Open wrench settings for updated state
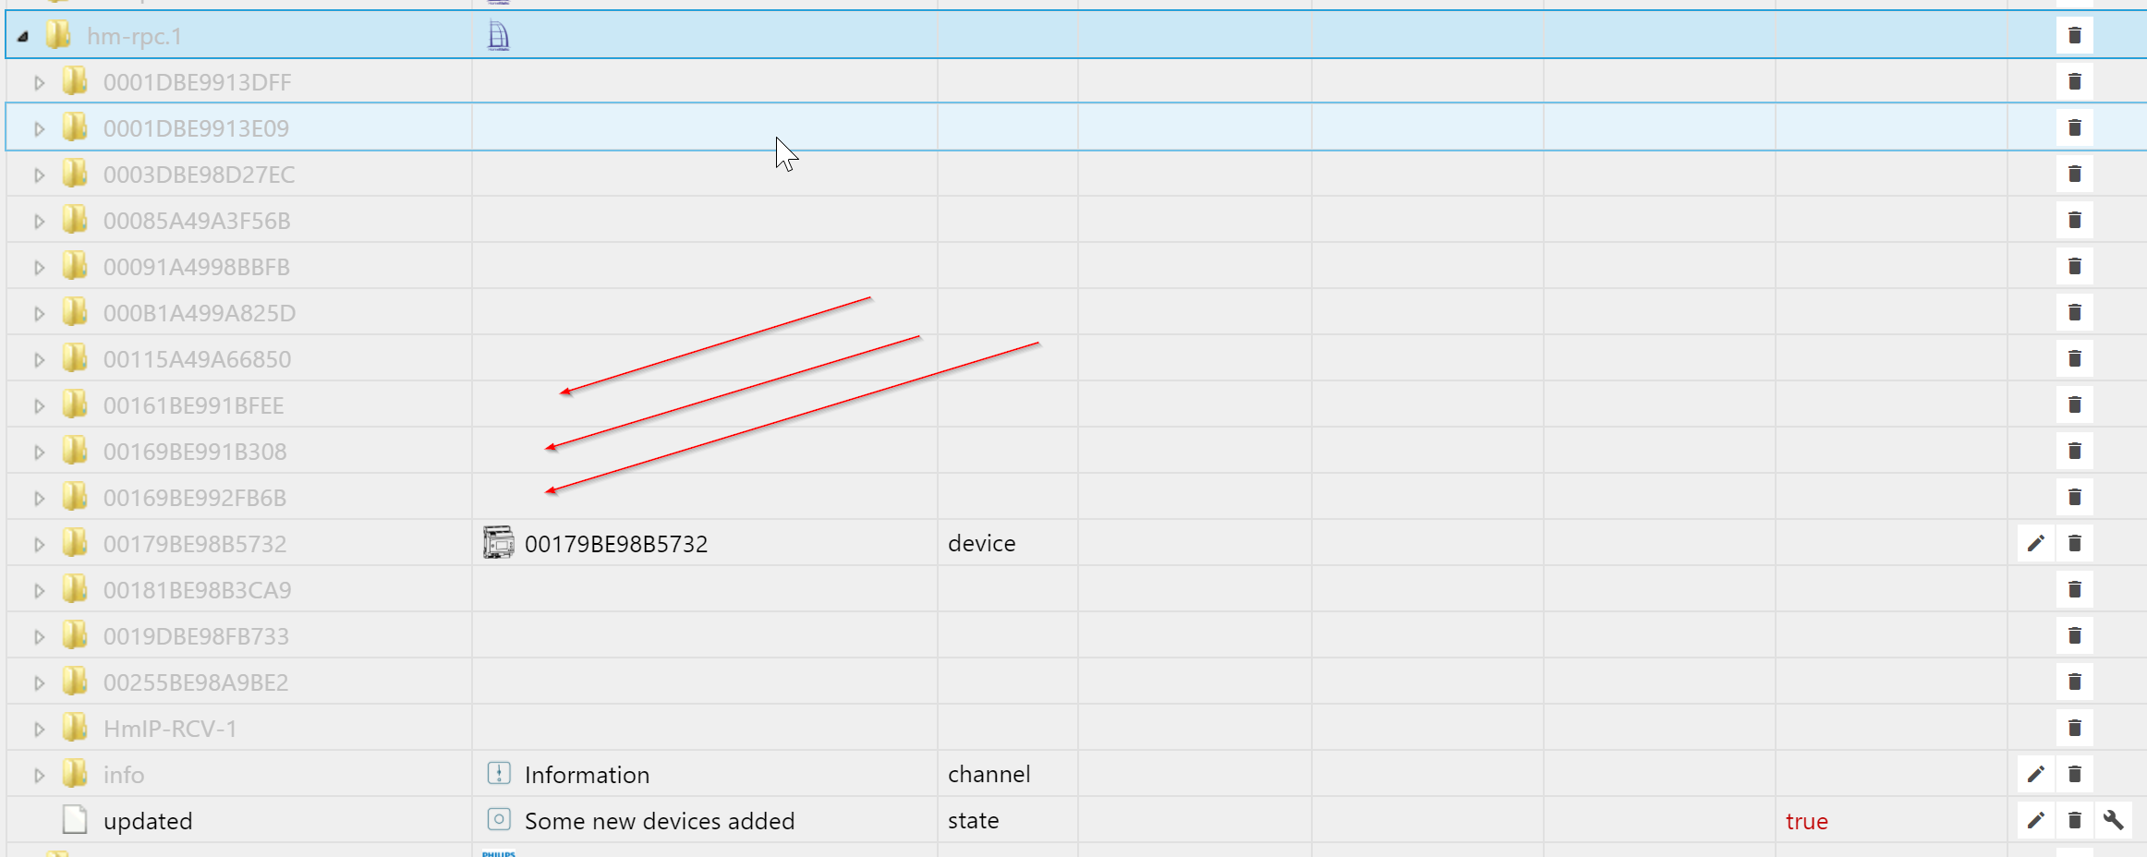 2113,820
